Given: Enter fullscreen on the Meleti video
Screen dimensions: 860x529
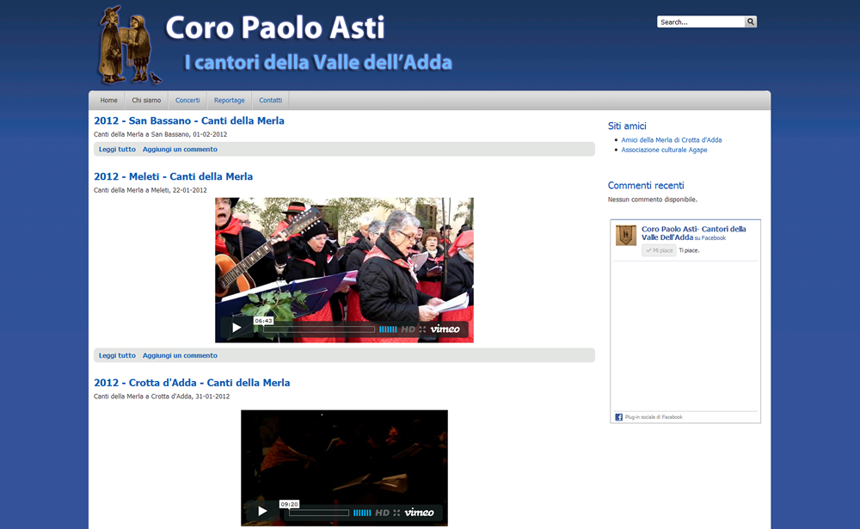Looking at the screenshot, I should click(422, 329).
